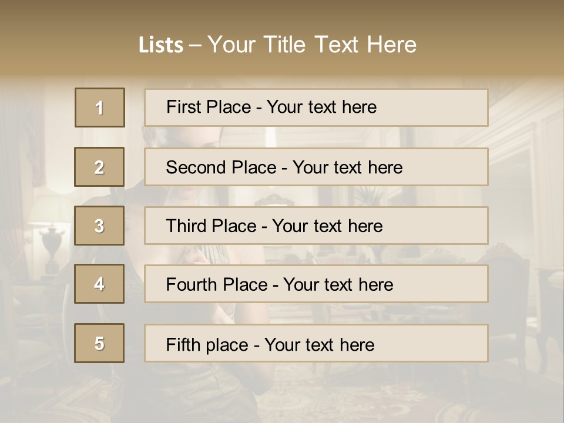This screenshot has height=423, width=564.
Task: Click the First Place text box
Action: coord(316,108)
